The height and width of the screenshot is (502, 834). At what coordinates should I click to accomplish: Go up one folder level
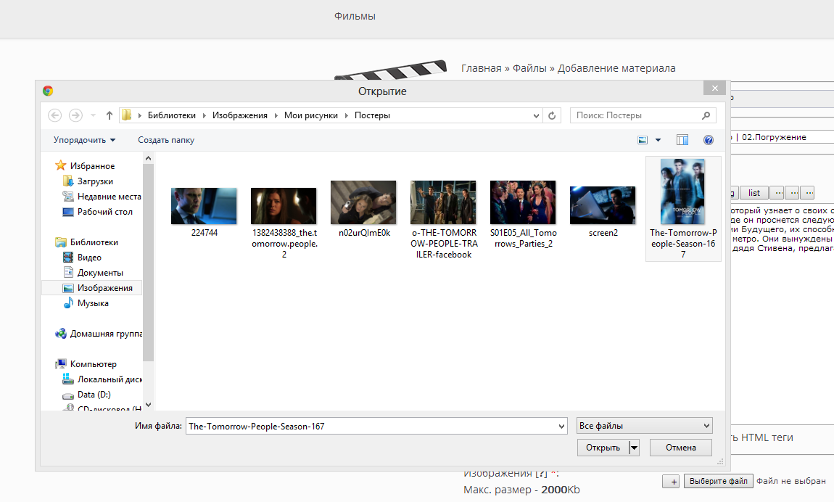[109, 115]
